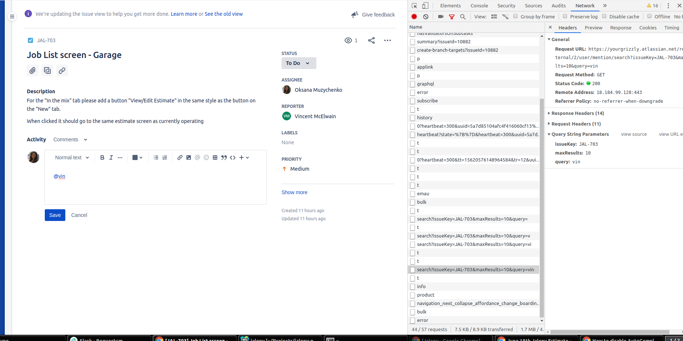This screenshot has width=683, height=341.
Task: Open the Elements tab in DevTools
Action: (450, 6)
